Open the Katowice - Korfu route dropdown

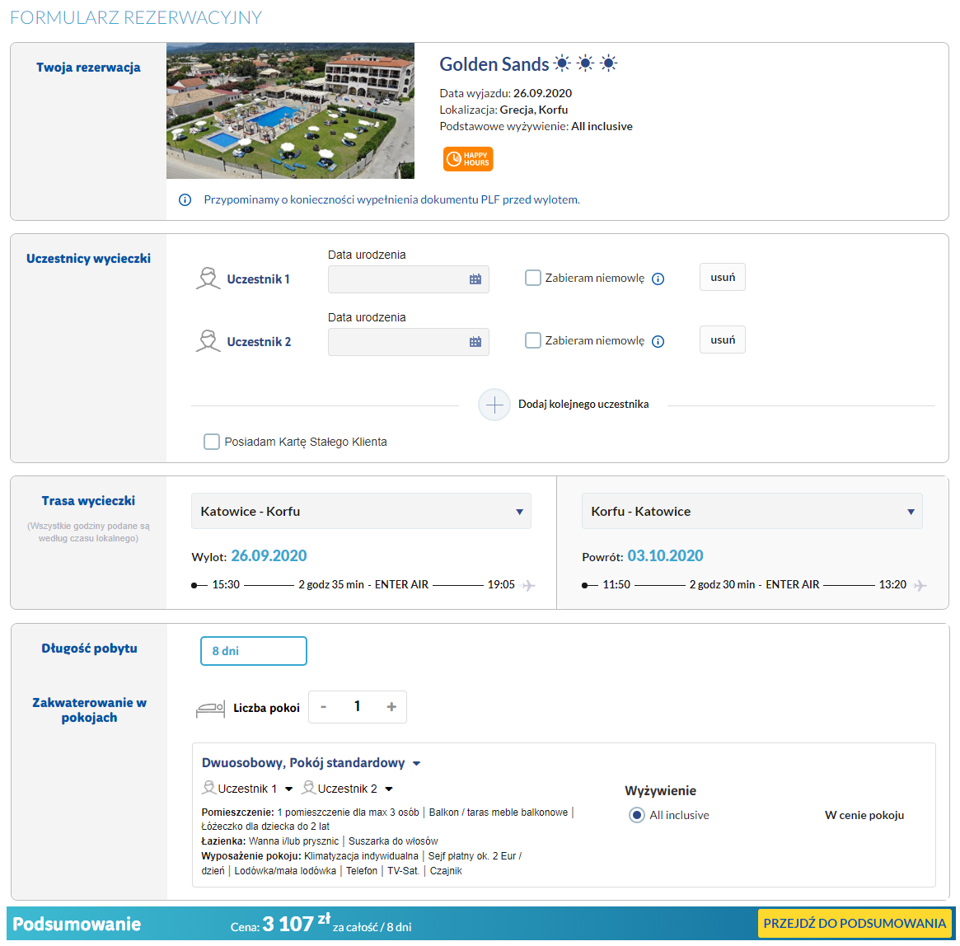[361, 512]
